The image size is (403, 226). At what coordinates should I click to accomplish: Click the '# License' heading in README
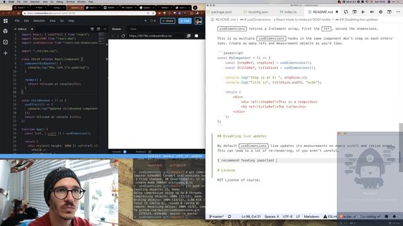(x=226, y=170)
